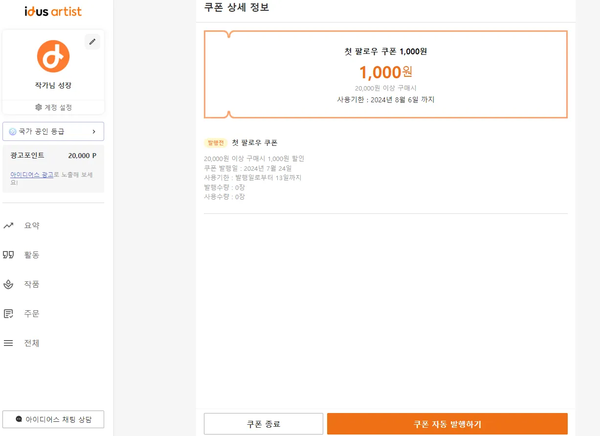Image resolution: width=600 pixels, height=436 pixels.
Task: Open the 주문 order list icon
Action: [x=8, y=314]
